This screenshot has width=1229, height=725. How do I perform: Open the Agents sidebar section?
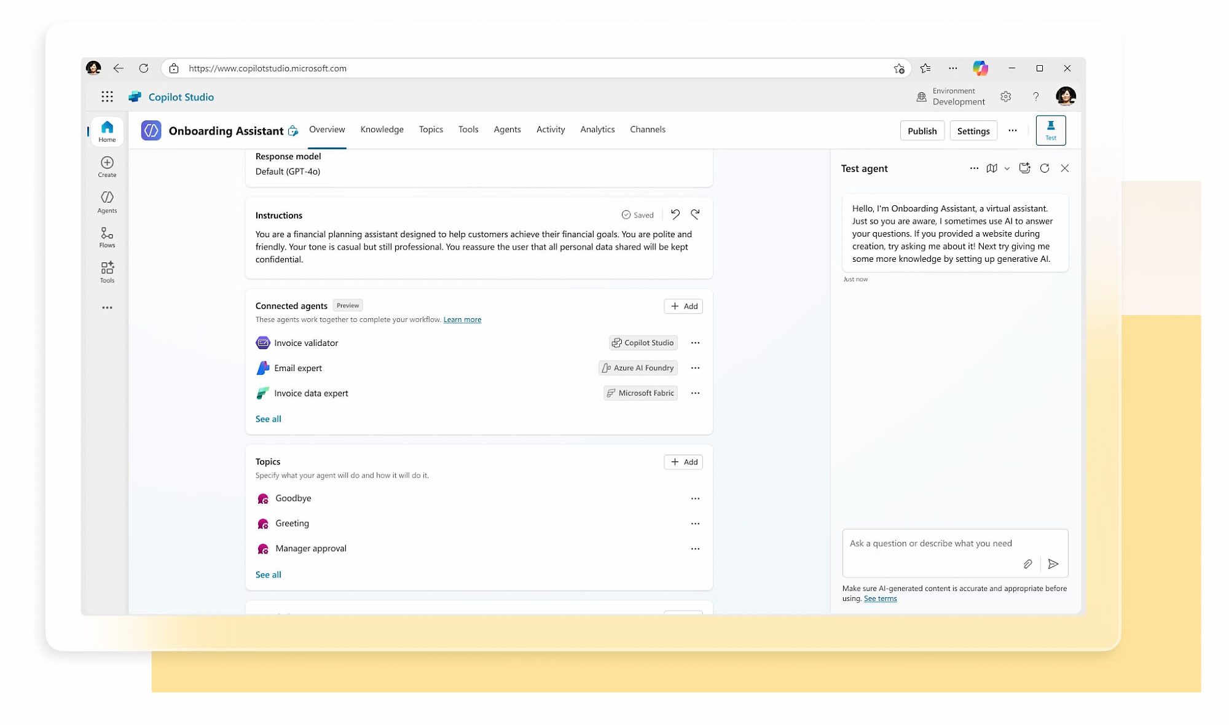tap(107, 202)
